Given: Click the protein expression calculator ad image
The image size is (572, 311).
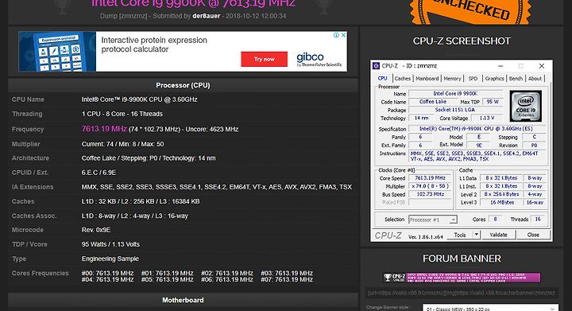Looking at the screenshot, I should [x=57, y=52].
